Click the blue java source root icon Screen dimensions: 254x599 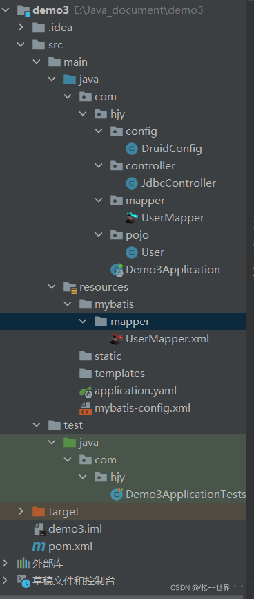(x=70, y=80)
